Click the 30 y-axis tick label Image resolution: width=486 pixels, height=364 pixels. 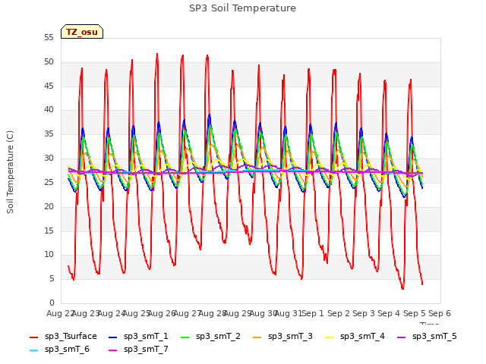pos(49,158)
